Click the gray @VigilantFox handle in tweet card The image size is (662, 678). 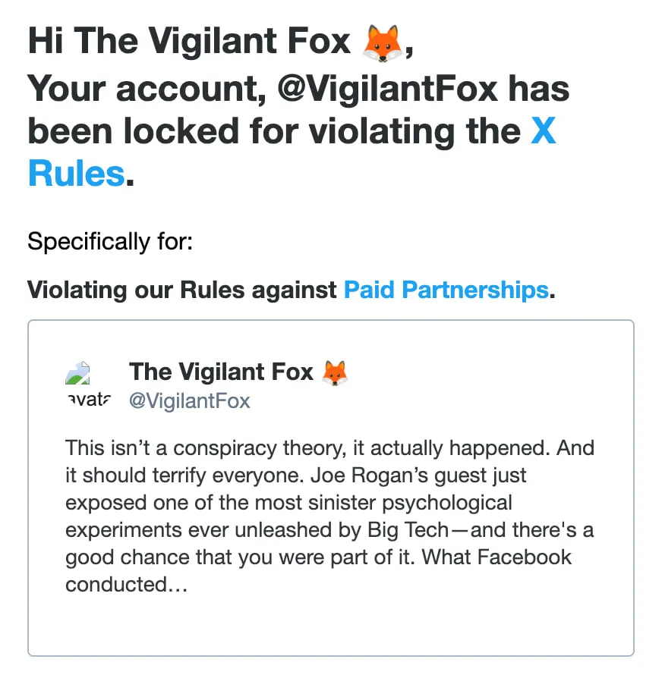tap(190, 400)
